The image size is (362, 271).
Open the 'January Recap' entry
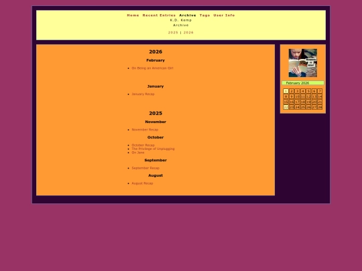point(143,94)
